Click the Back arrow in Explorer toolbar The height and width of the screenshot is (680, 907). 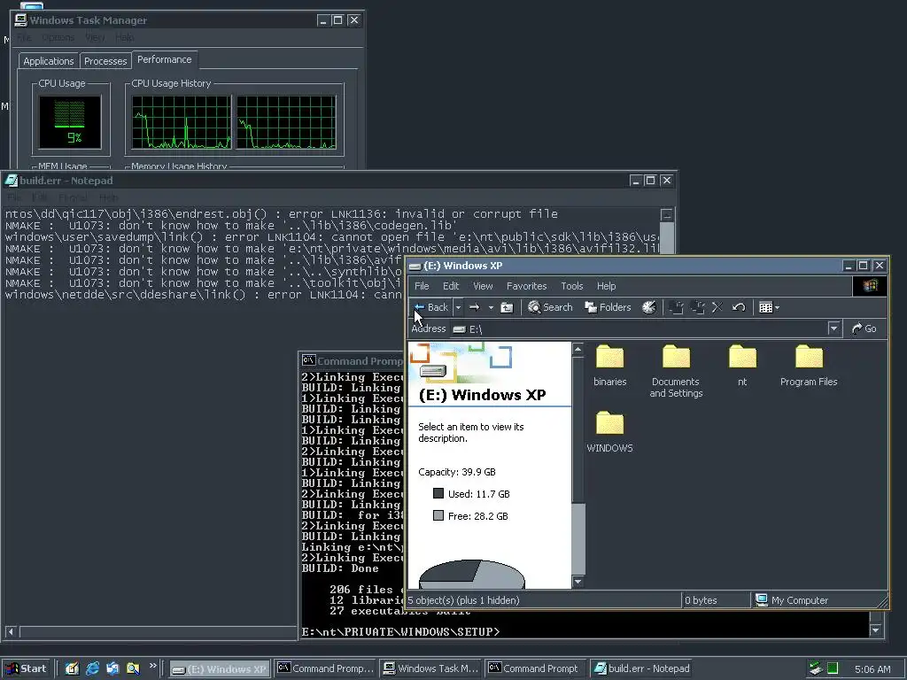431,307
